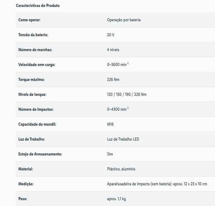Select the 'Como operar:' row label
Image resolution: width=215 pixels, height=206 pixels.
click(x=29, y=20)
